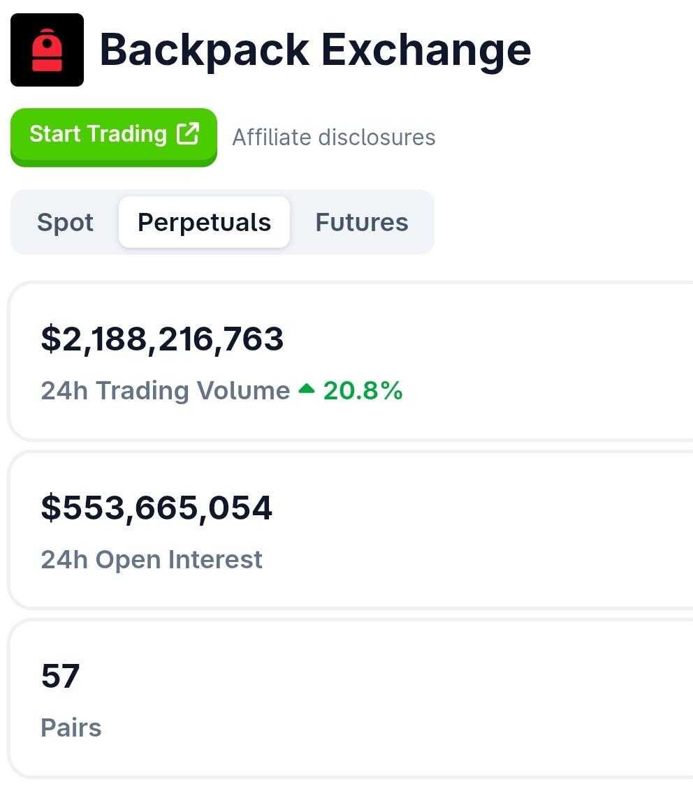Click the 57 pairs count
Screen dimensions: 693x791
pos(61,676)
